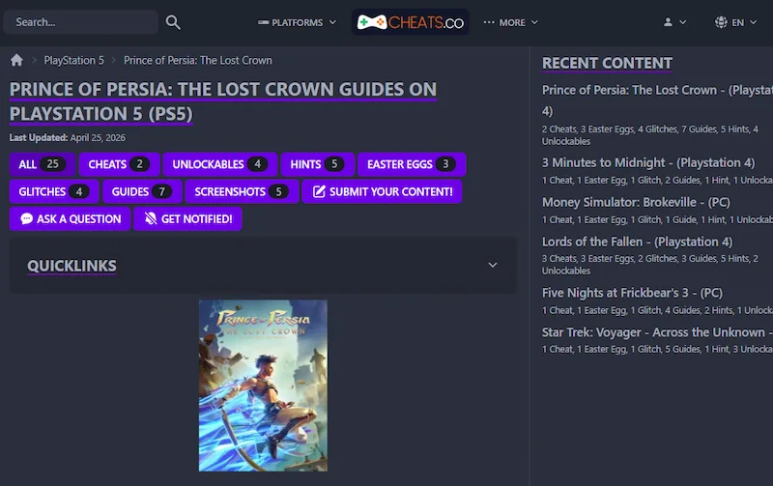Click the Cheats.co gamepad logo
The height and width of the screenshot is (486, 773).
click(410, 22)
